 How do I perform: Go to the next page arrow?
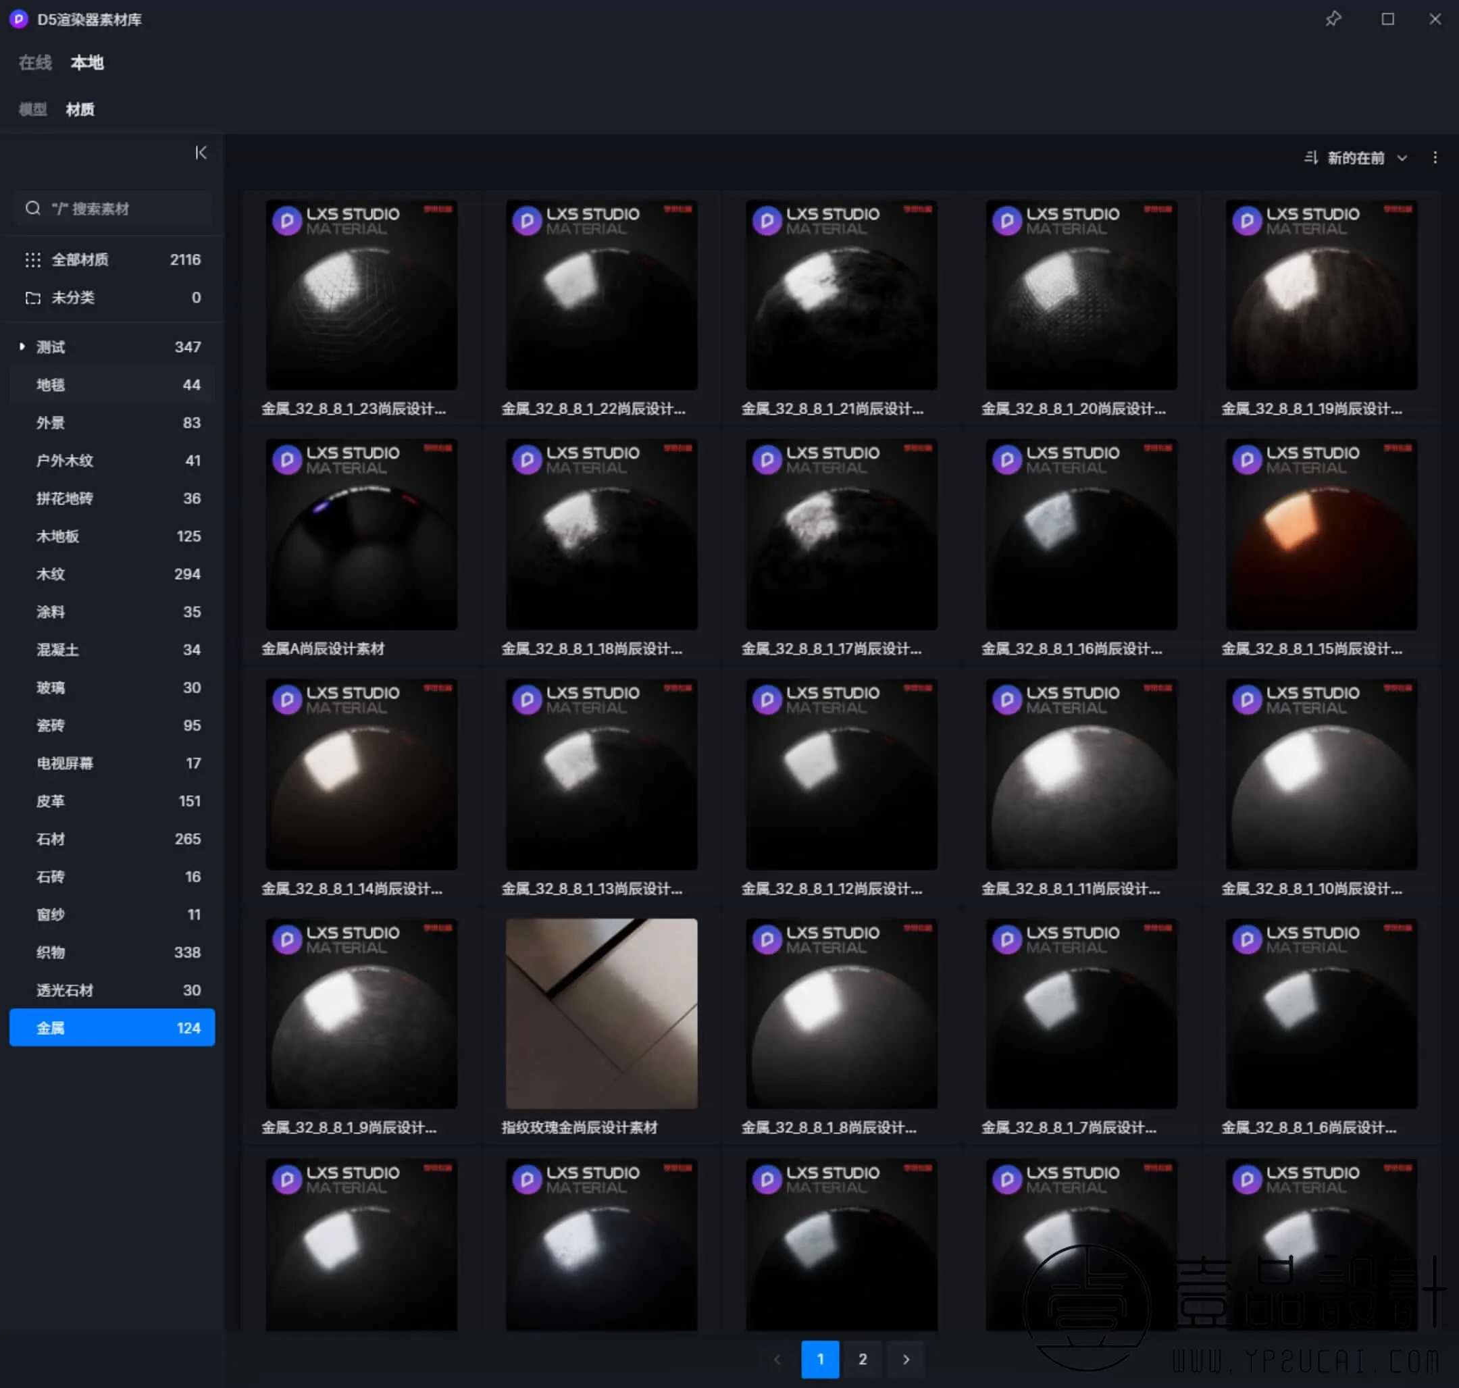click(x=906, y=1358)
